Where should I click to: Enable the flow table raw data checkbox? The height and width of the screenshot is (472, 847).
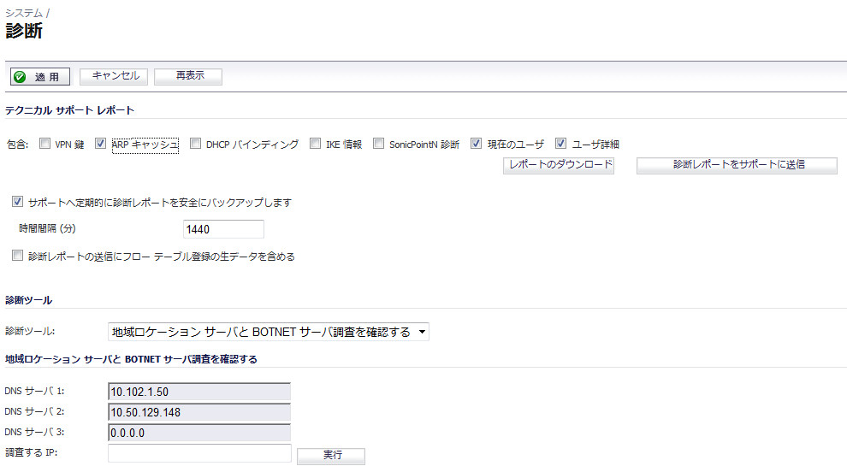pyautogui.click(x=17, y=256)
